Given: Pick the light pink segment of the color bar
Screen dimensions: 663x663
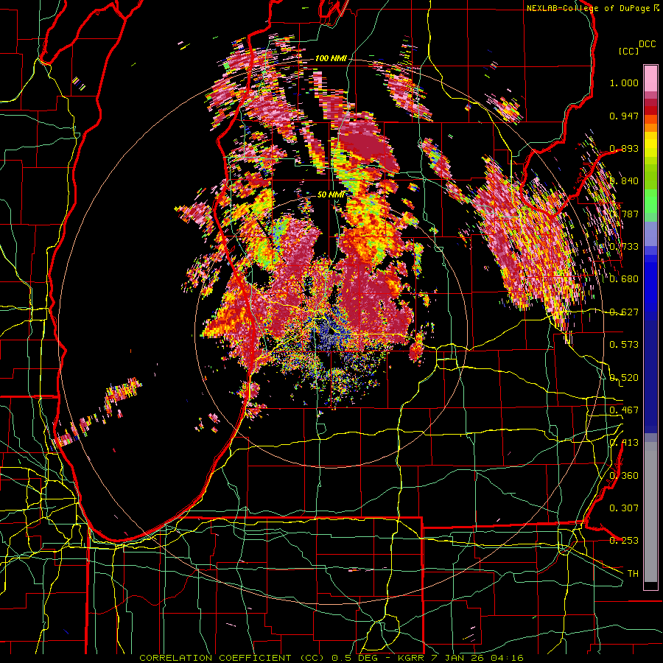Looking at the screenshot, I should click(650, 79).
